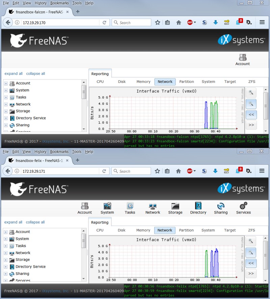
Task: Open Bookmarks menu in felix browser menu bar
Action: click(x=59, y=152)
